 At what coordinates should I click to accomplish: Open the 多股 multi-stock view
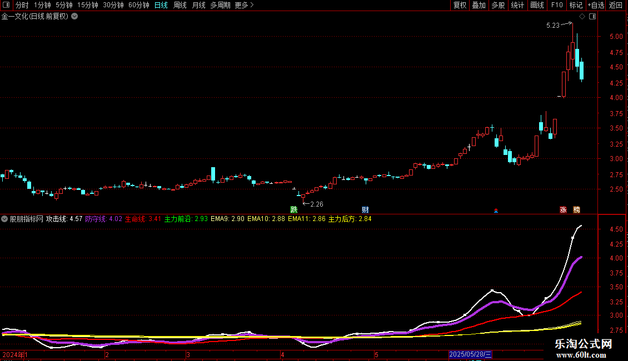click(498, 5)
